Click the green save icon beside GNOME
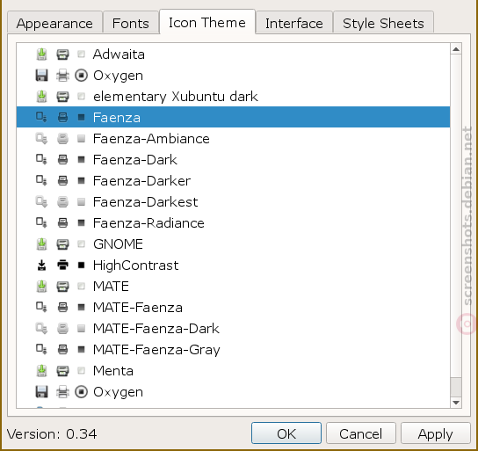The width and height of the screenshot is (478, 451). coord(42,244)
